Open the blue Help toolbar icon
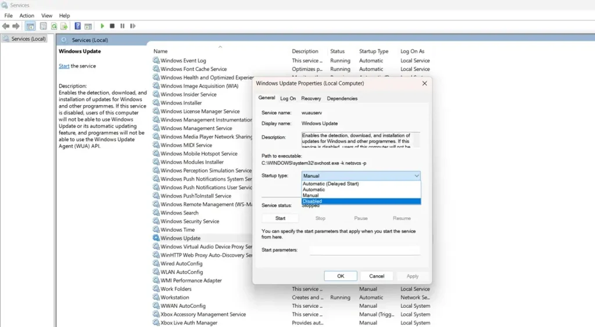 coord(77,26)
